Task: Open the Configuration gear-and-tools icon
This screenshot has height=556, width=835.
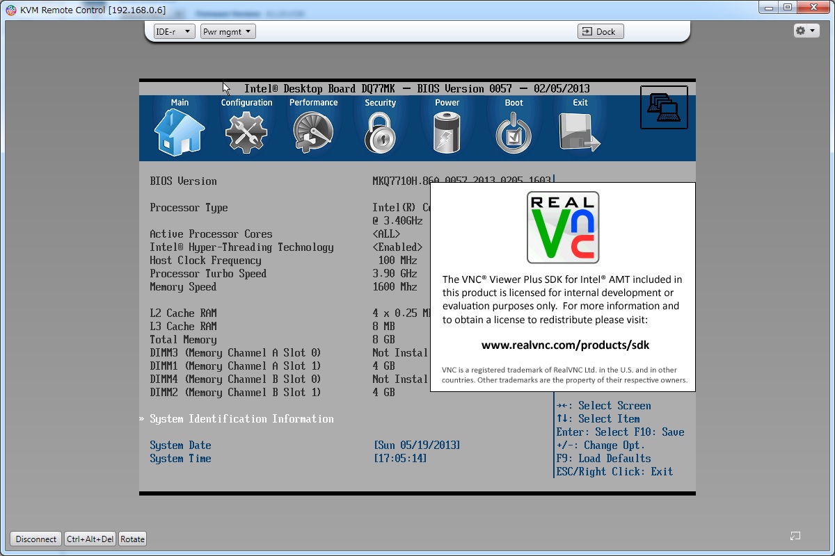Action: pyautogui.click(x=246, y=132)
